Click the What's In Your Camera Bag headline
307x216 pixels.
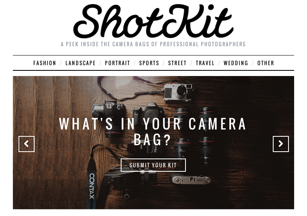[152, 132]
